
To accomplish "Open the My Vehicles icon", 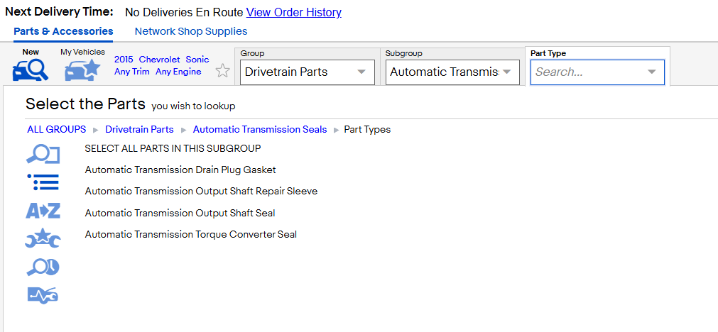I will (x=82, y=70).
